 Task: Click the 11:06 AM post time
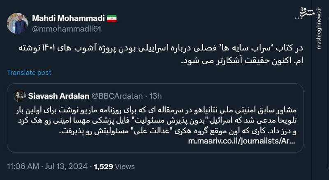(x=24, y=166)
